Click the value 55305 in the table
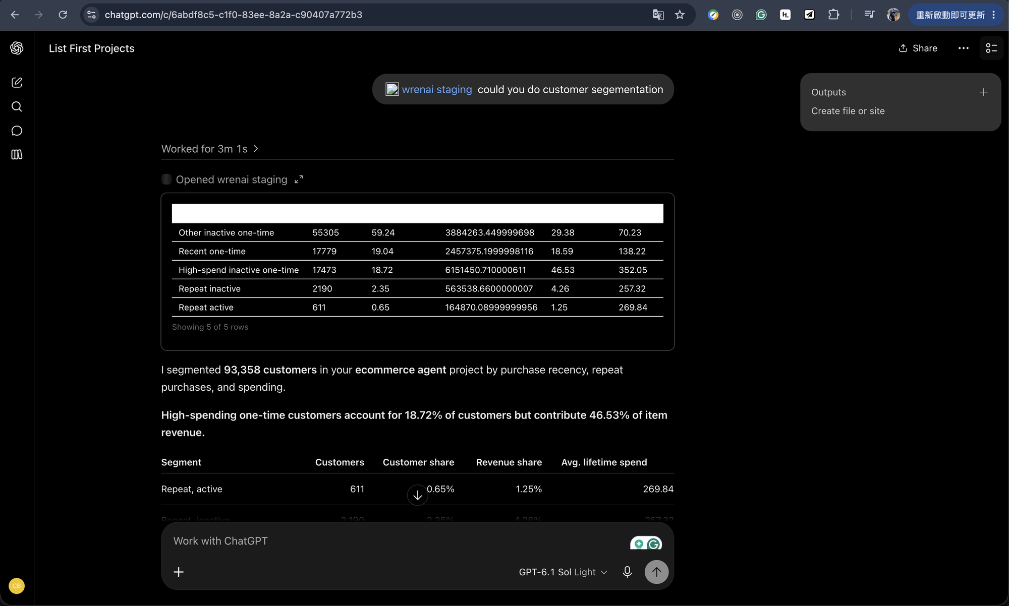1009x606 pixels. (325, 232)
